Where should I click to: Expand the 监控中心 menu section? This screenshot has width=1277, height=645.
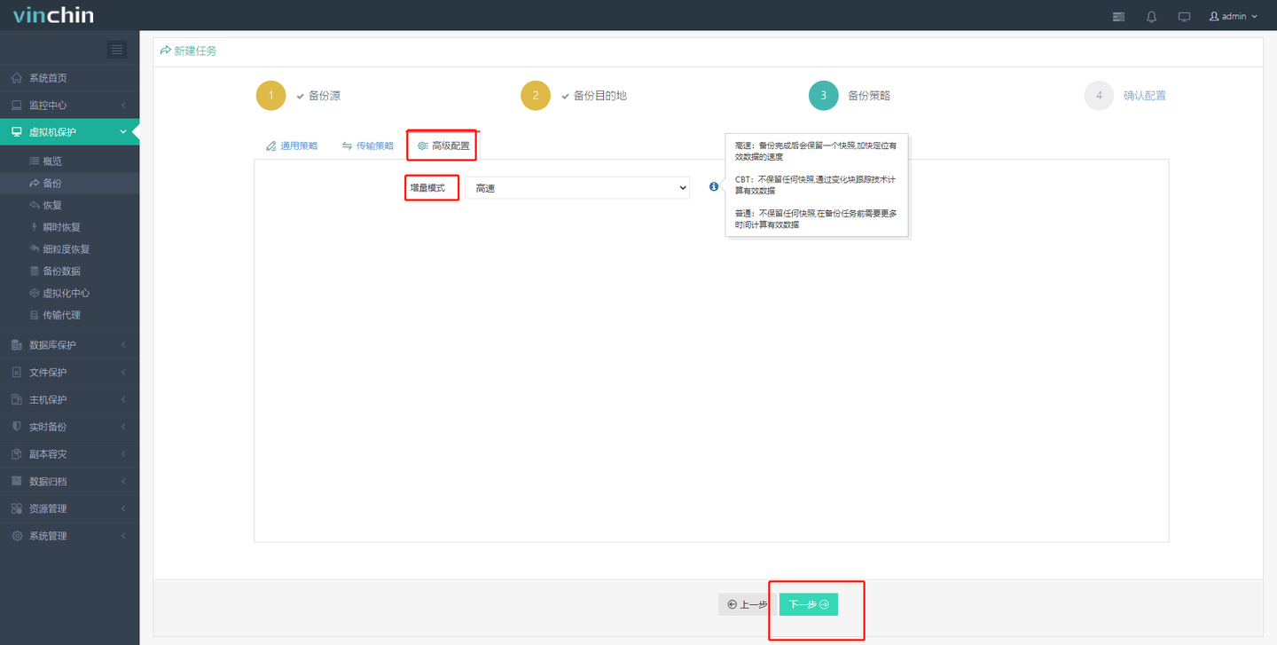coord(123,106)
